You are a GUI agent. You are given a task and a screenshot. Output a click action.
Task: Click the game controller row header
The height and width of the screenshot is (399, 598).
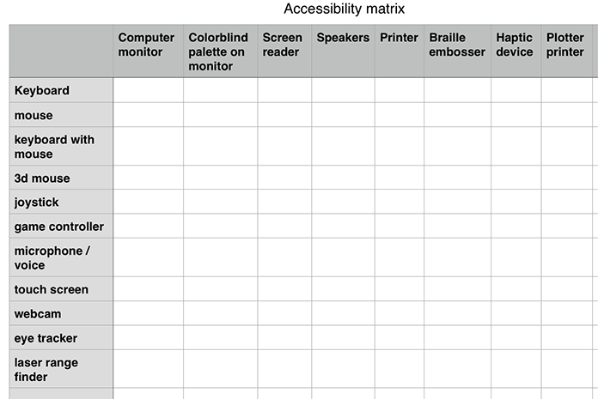[61, 227]
